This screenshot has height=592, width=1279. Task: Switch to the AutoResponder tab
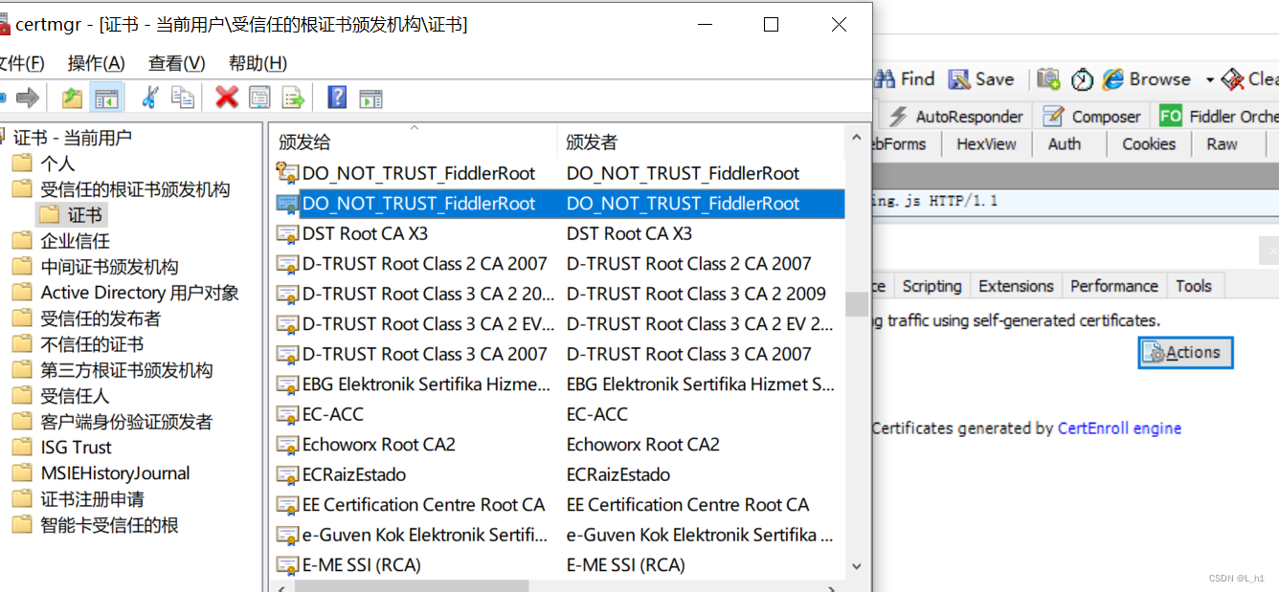[955, 117]
